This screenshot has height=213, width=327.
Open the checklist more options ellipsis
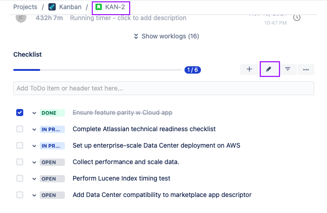pos(306,69)
